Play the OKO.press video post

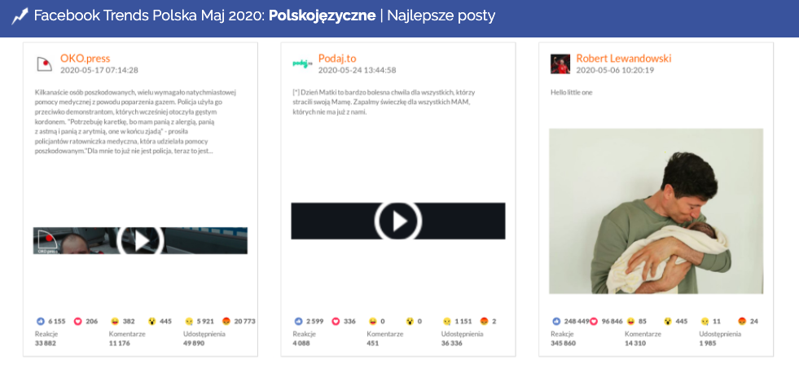[x=141, y=240]
